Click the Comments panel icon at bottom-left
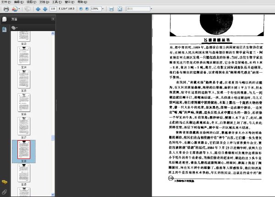 pos(5,182)
